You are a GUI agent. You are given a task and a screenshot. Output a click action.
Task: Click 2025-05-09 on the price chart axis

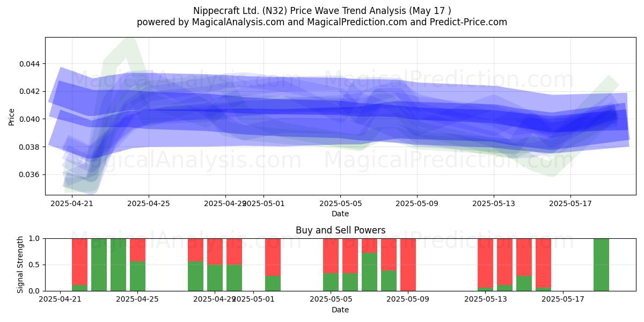click(417, 204)
